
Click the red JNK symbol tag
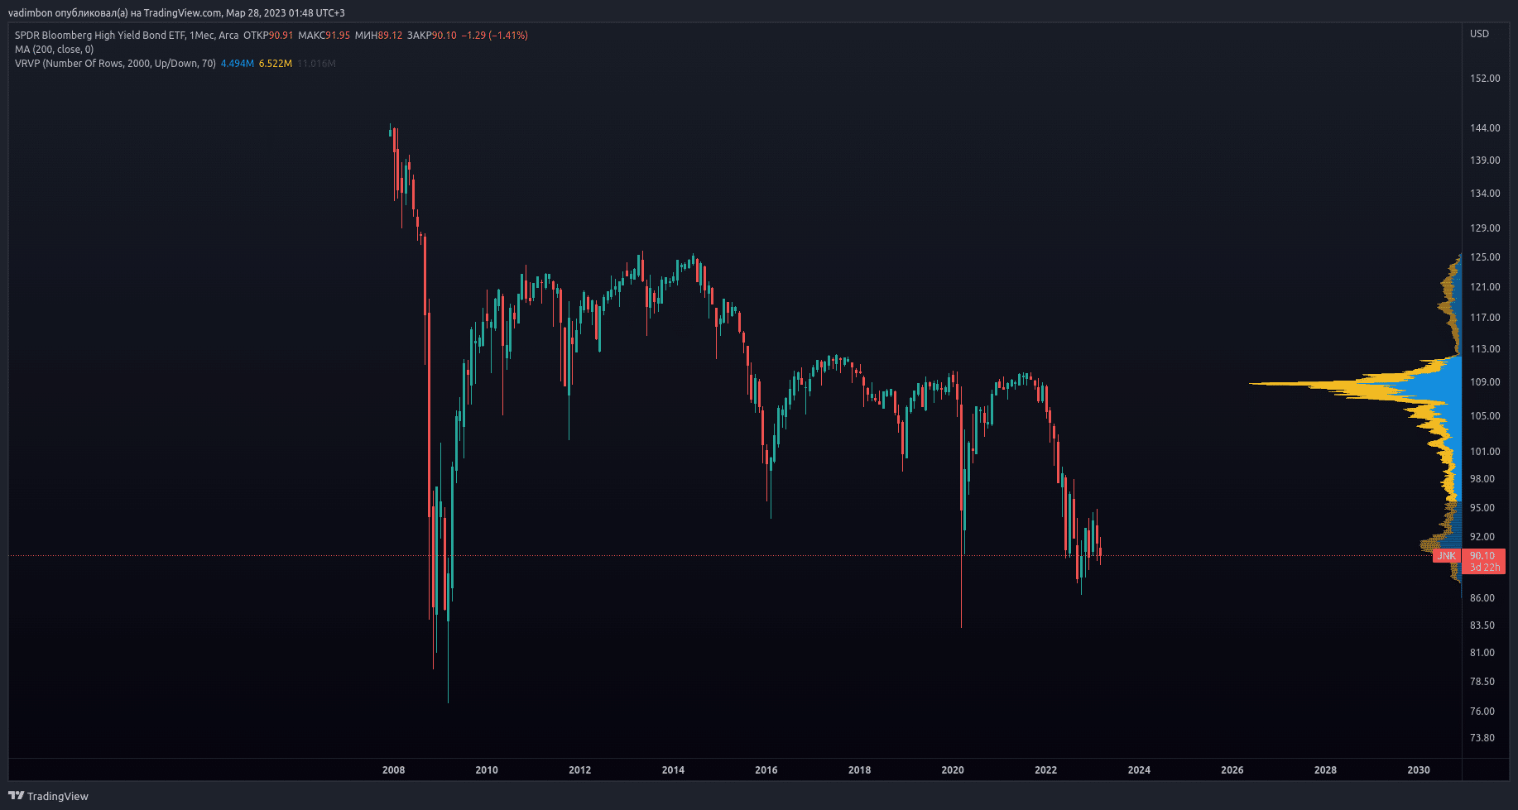coord(1446,556)
